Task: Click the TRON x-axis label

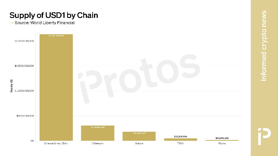Action: 180,143
